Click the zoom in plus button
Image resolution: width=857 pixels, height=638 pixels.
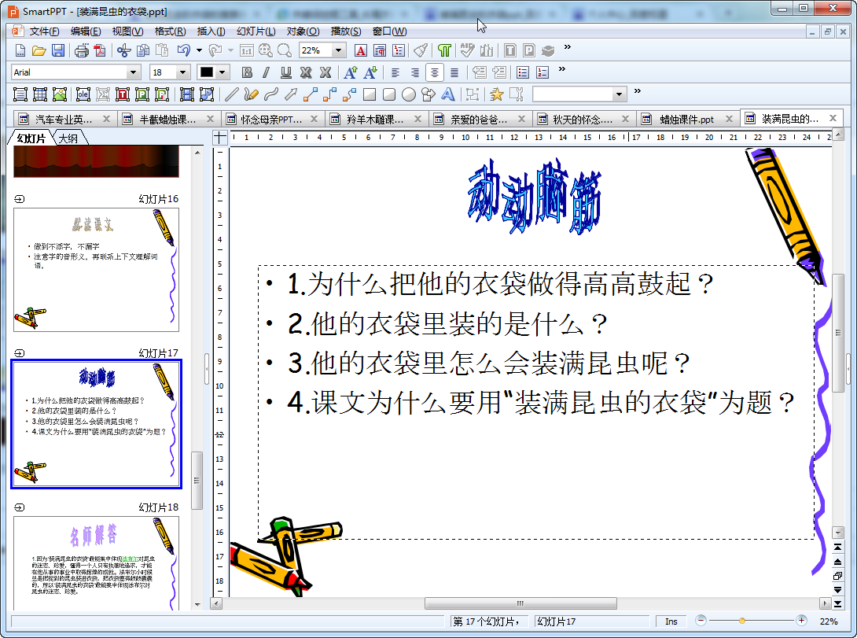[x=801, y=621]
